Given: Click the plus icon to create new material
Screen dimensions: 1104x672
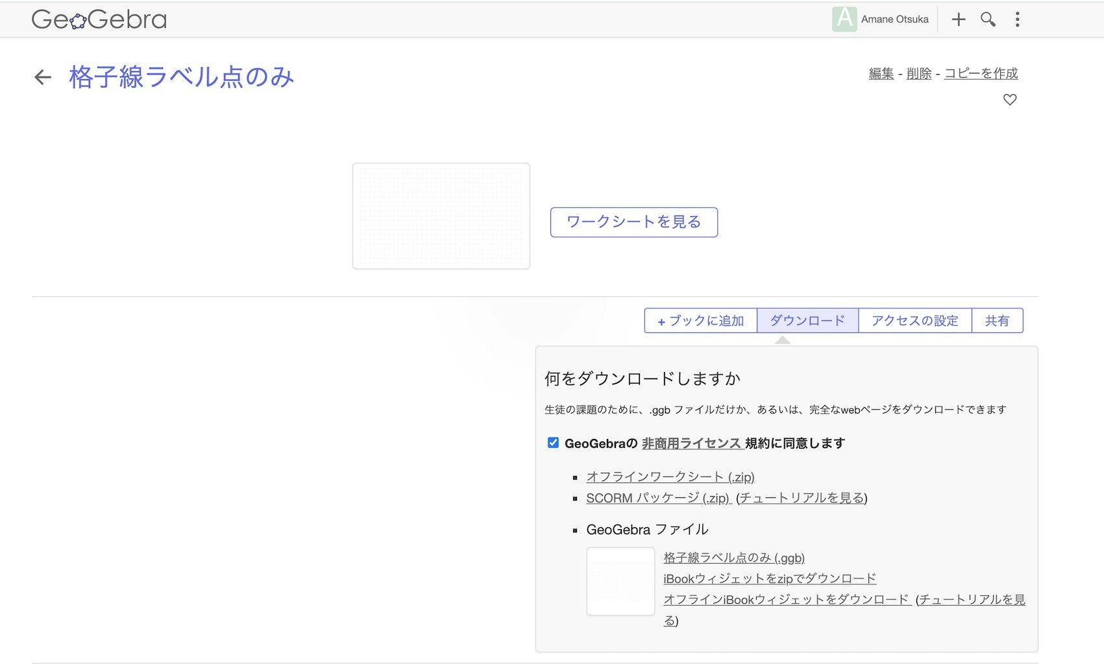Looking at the screenshot, I should pos(957,19).
